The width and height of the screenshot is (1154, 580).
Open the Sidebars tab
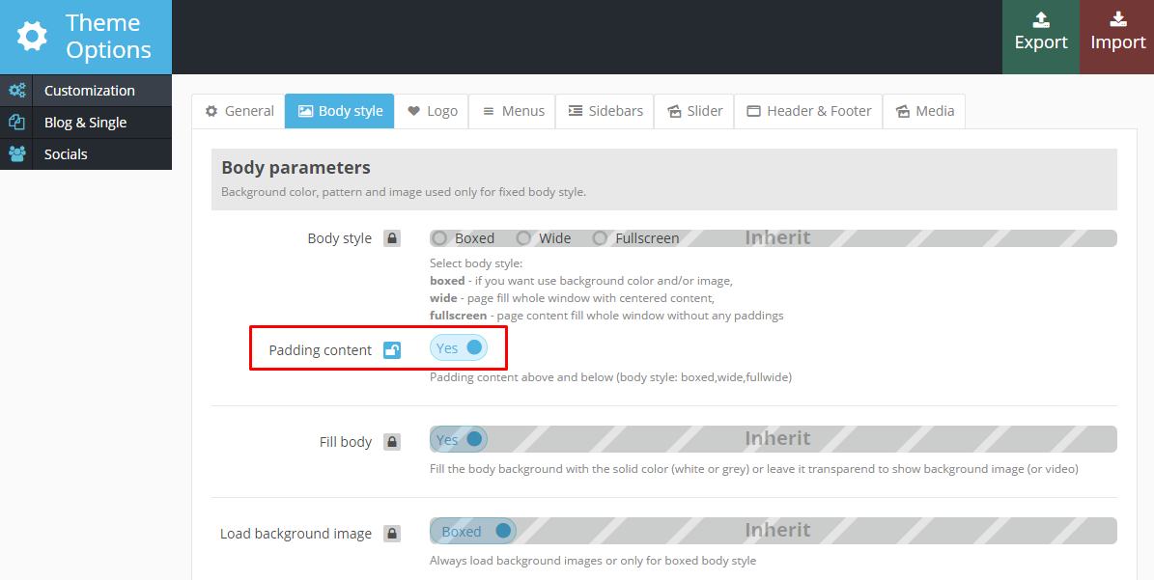pos(605,111)
